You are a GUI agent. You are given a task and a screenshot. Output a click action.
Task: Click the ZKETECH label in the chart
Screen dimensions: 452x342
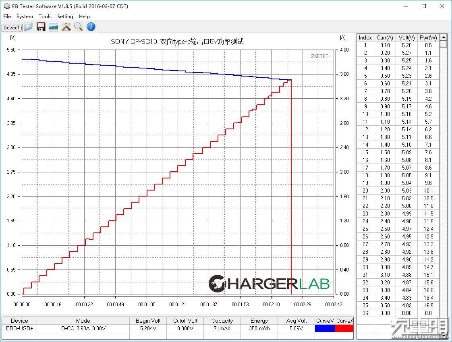coord(321,56)
